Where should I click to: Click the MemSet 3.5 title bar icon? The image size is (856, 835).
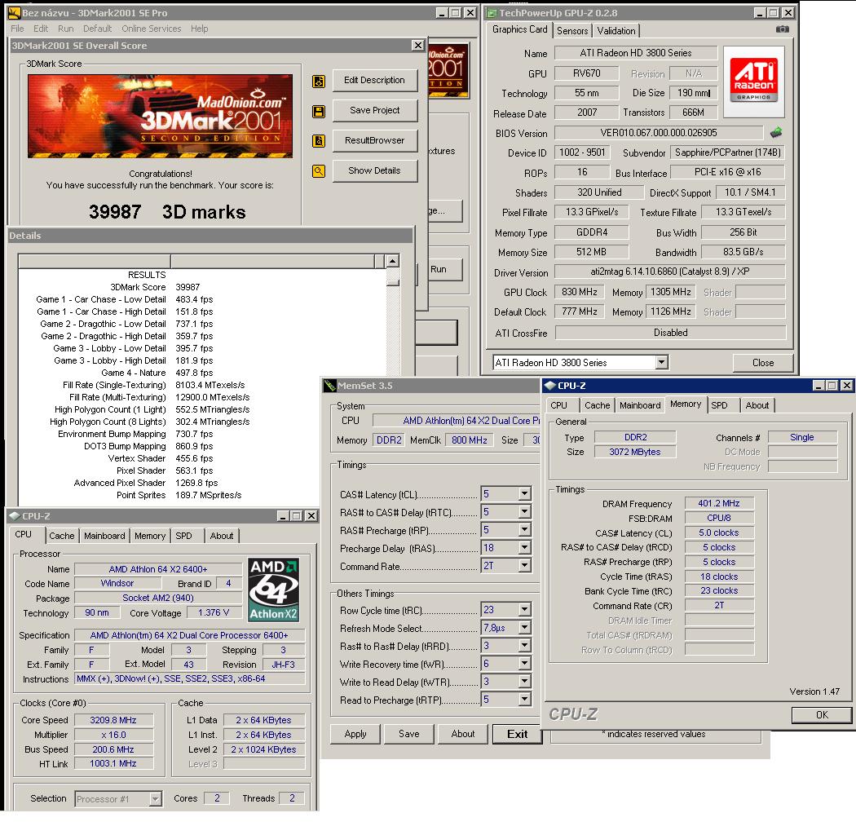tap(329, 386)
